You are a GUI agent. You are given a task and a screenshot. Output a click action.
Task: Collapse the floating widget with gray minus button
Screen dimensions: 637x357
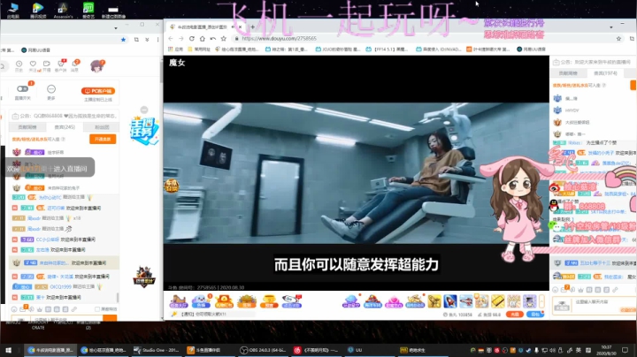[x=144, y=110]
